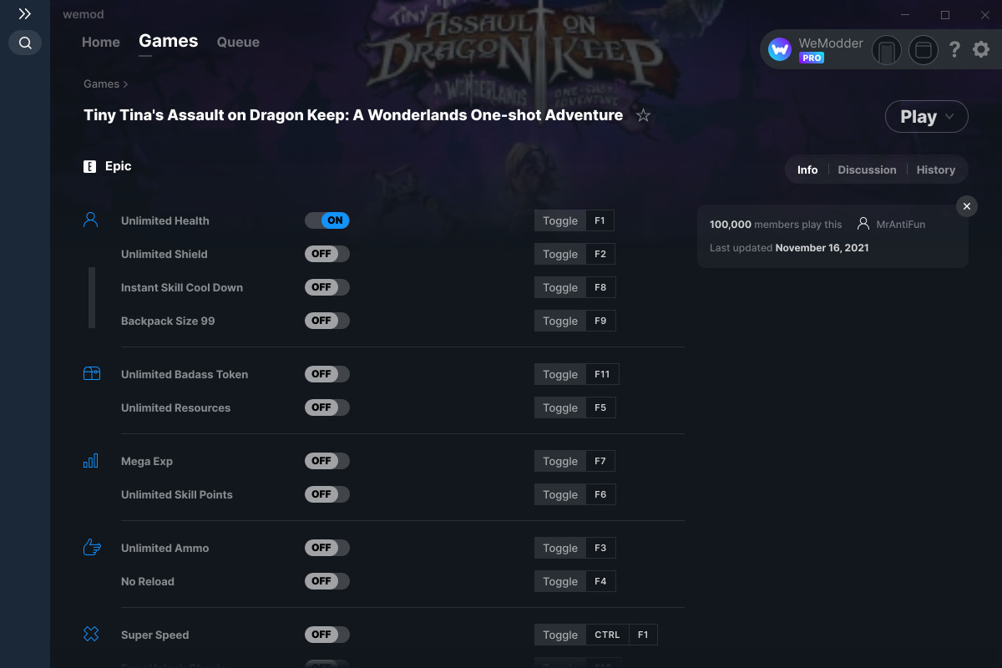Turn off the Unlimited Health toggle
Image resolution: width=1002 pixels, height=668 pixels.
click(327, 220)
